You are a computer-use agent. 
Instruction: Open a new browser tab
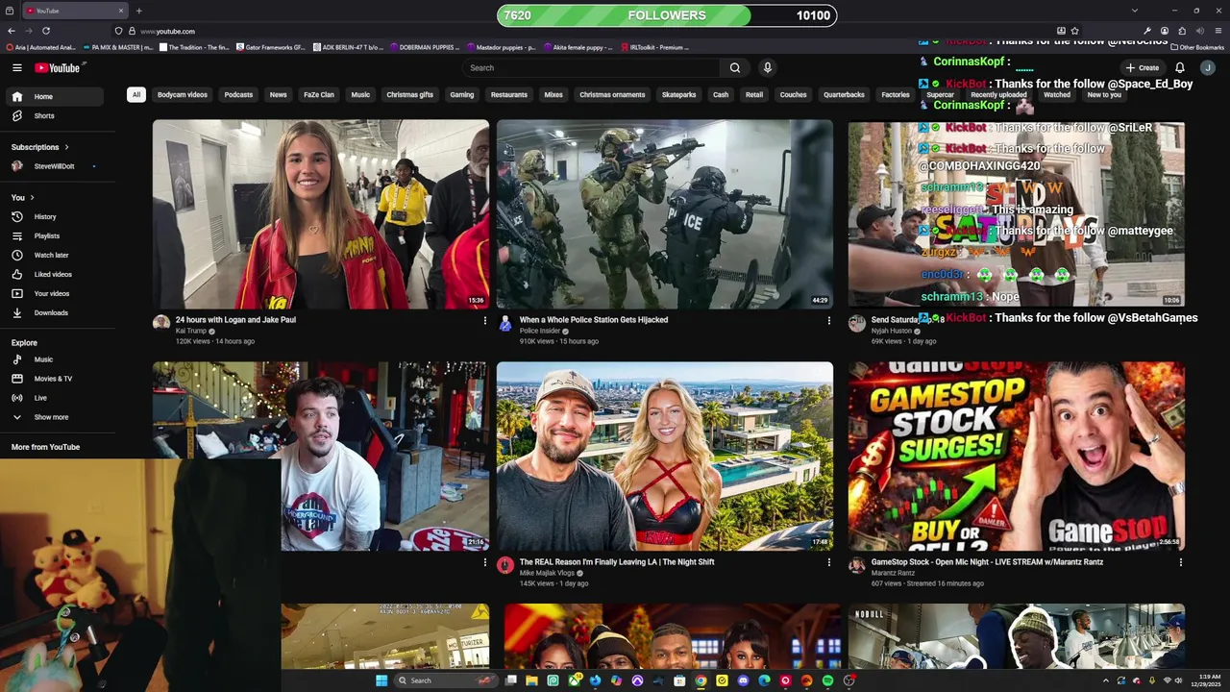pyautogui.click(x=139, y=11)
